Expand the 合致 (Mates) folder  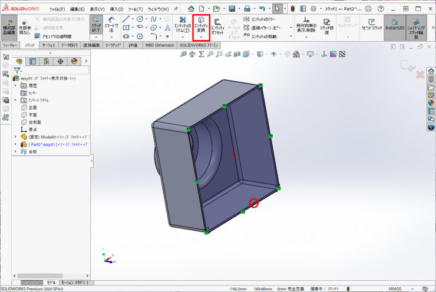click(16, 151)
